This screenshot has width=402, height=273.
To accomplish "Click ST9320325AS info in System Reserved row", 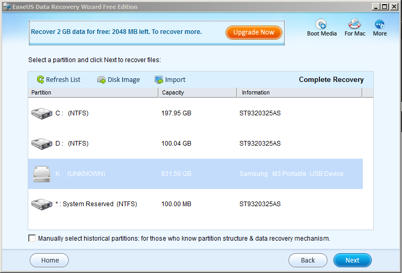I will click(260, 204).
